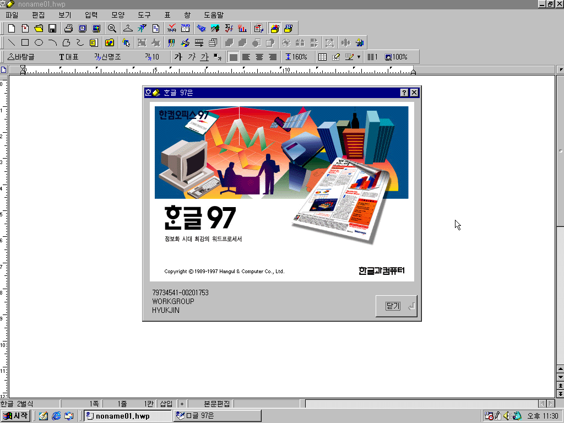564x423 pixels.
Task: Create a new document with the blank page icon
Action: pyautogui.click(x=12, y=29)
